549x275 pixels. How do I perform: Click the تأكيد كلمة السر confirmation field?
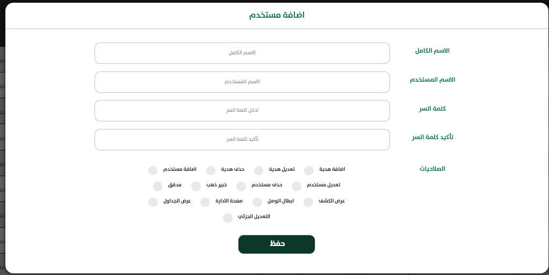tap(242, 140)
